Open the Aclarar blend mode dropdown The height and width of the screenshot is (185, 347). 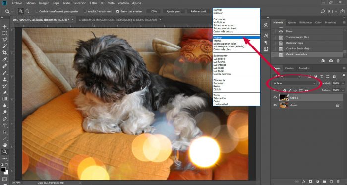294,83
